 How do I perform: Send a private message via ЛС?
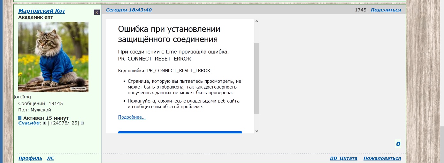click(50, 158)
